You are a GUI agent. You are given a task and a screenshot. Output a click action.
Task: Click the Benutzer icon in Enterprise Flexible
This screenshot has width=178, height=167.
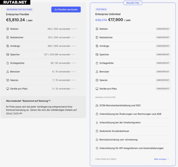[8, 72]
